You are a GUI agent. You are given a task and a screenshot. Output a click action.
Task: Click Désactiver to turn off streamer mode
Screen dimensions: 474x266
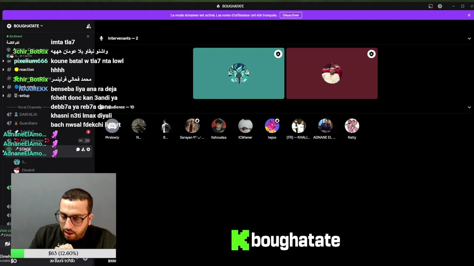(291, 15)
